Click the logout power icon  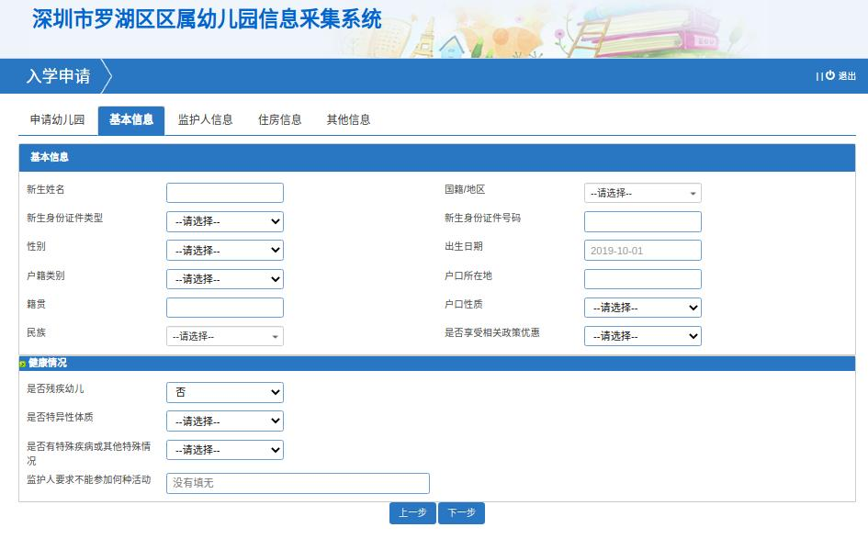[x=830, y=76]
